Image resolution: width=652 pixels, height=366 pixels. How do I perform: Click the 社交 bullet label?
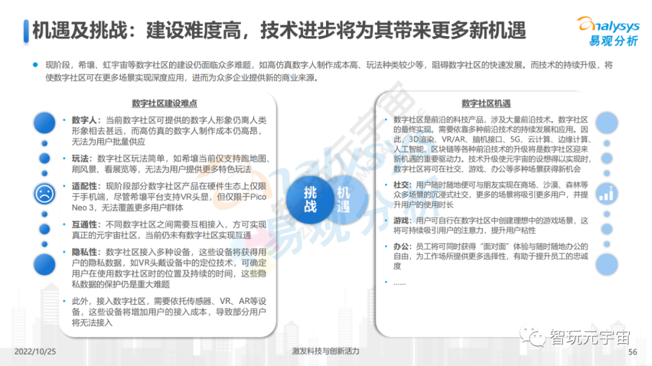[401, 185]
